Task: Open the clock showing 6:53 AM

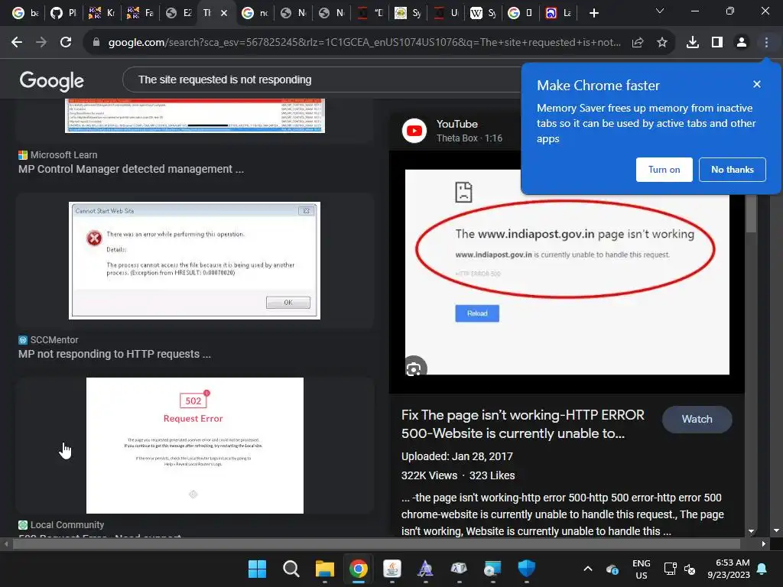Action: (x=729, y=569)
